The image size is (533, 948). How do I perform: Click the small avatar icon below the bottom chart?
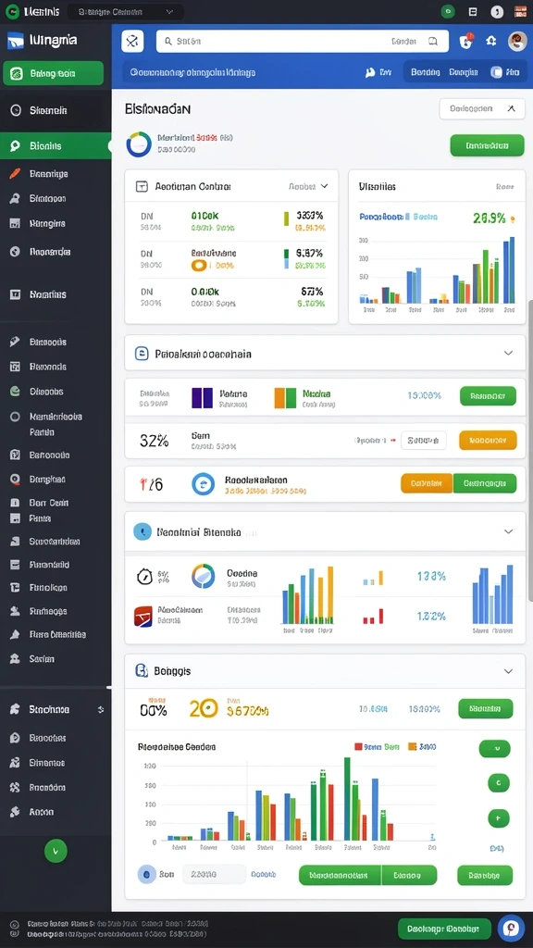point(147,874)
